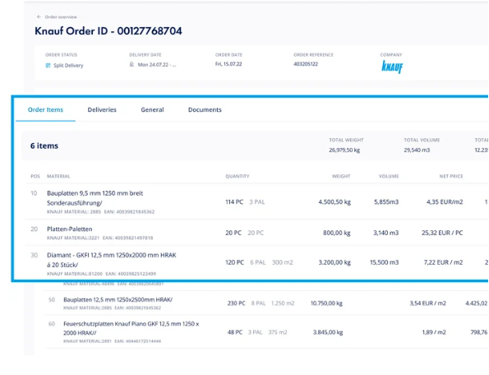Select the Knauf Order ID heading
This screenshot has height=375, width=489.
108,31
